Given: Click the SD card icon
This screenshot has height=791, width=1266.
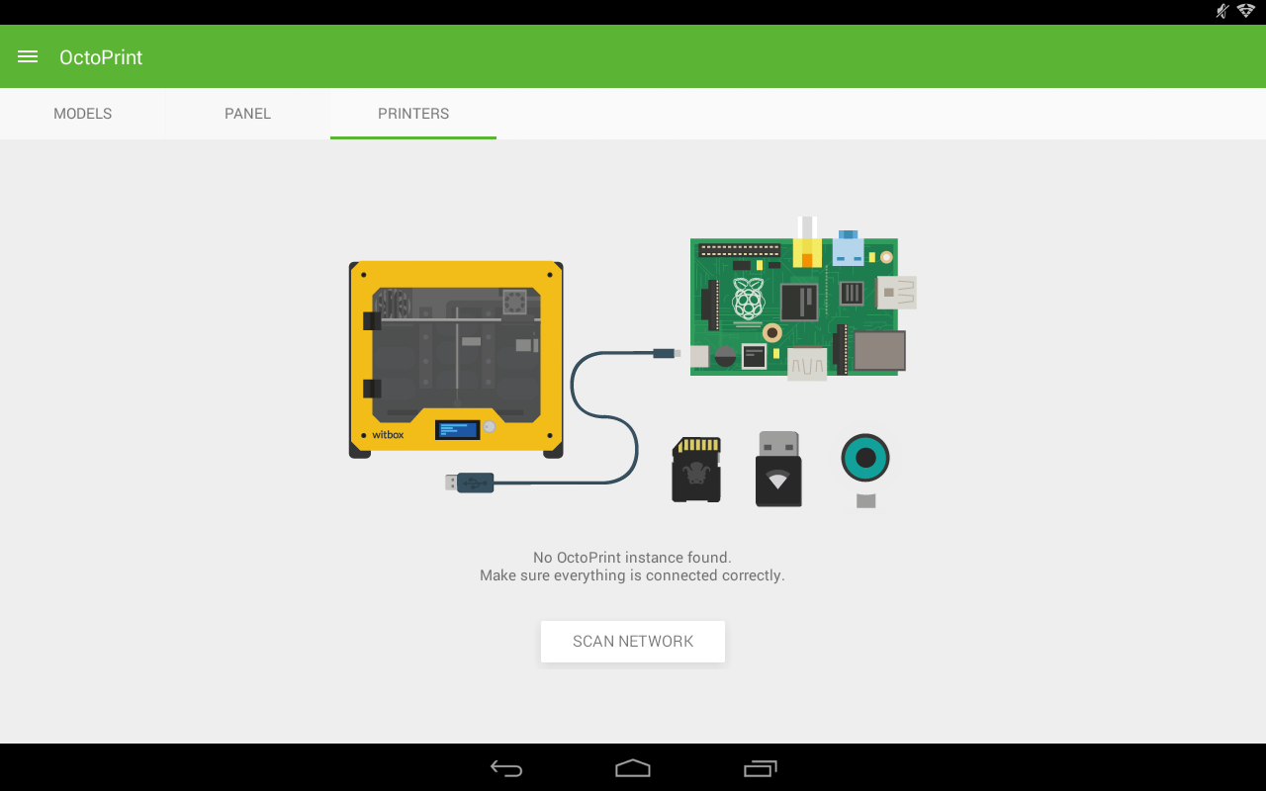Looking at the screenshot, I should (696, 470).
